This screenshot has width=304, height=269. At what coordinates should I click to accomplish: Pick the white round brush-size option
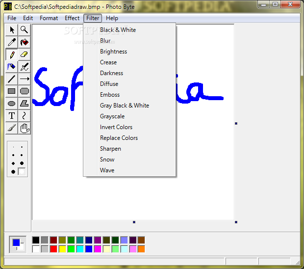pos(22,172)
